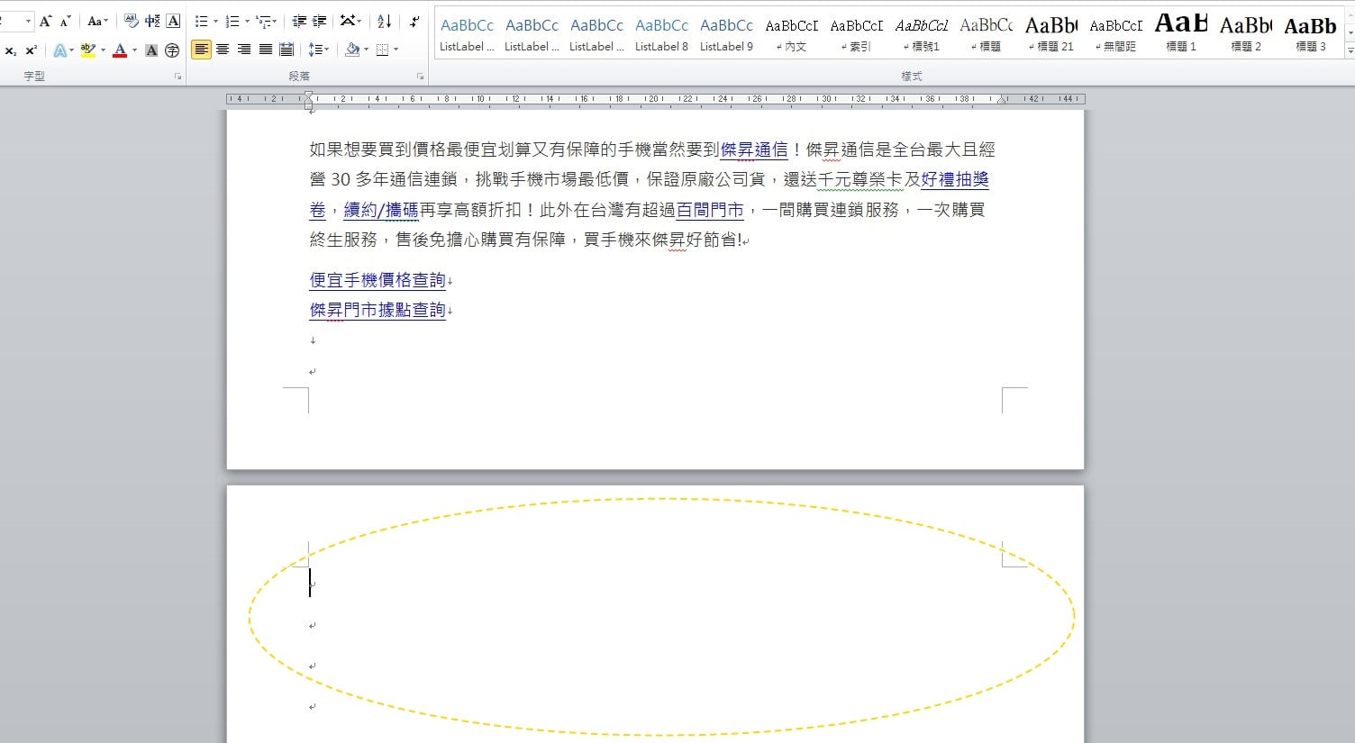Toggle subscript formatting

pos(11,50)
